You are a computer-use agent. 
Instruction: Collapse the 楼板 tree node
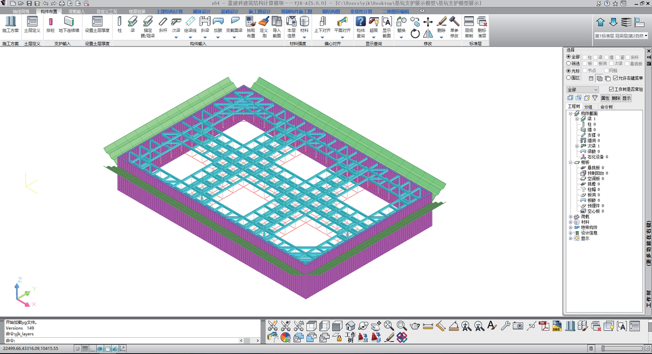570,162
